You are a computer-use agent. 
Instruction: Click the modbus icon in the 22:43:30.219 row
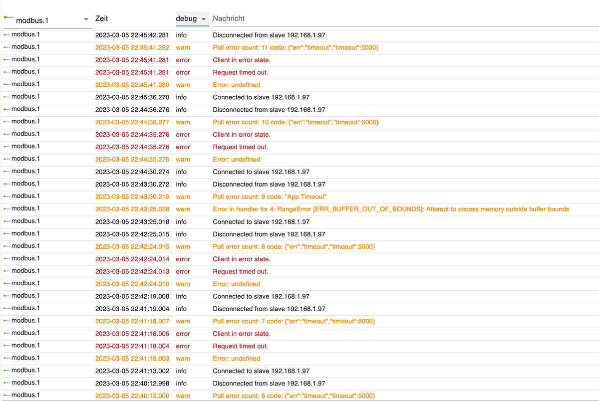(x=7, y=197)
